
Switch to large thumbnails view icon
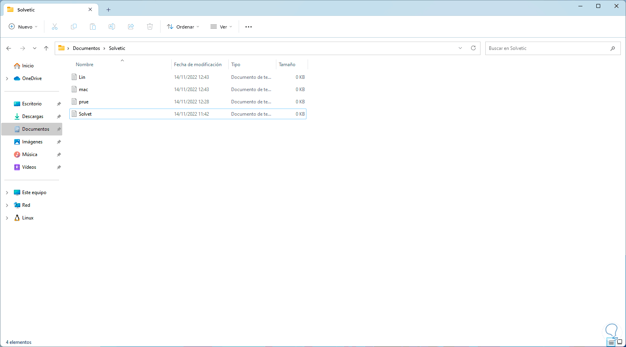point(620,342)
